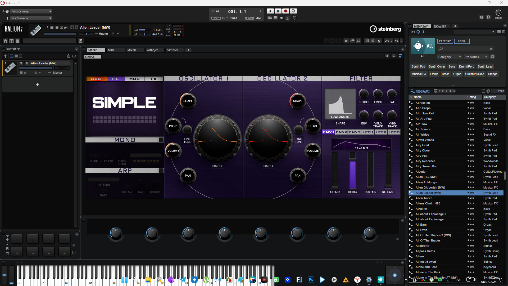Open the Programs list setup gear icon
Screen dimensions: 508x286
click(488, 91)
